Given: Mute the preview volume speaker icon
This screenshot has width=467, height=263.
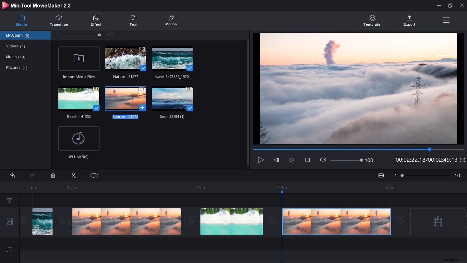Looking at the screenshot, I should point(323,160).
